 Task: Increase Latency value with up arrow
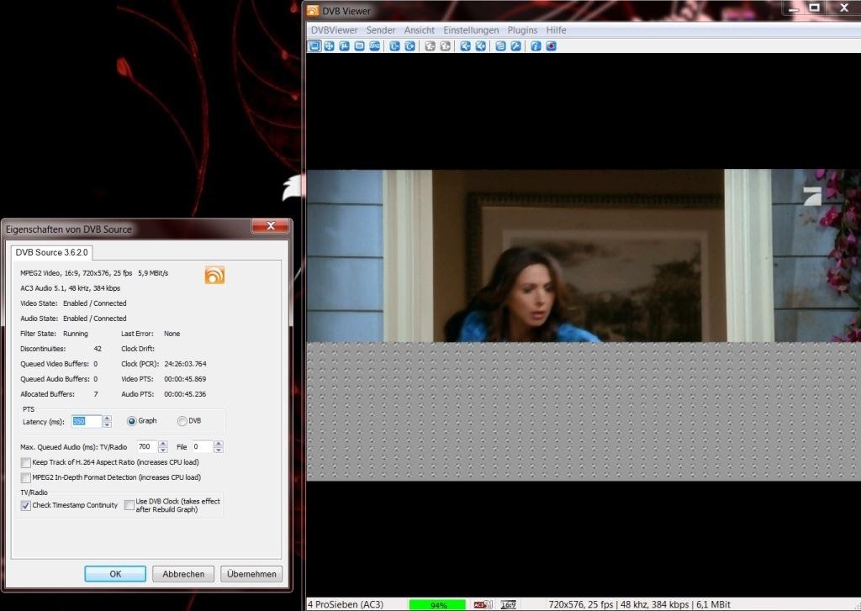pos(107,419)
